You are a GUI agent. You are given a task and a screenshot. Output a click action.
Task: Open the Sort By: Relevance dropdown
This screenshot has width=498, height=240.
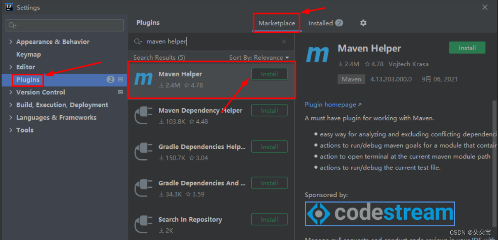tap(259, 58)
